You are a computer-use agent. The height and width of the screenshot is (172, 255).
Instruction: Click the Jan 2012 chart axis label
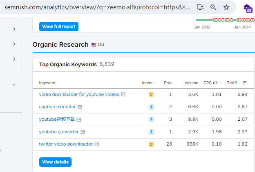202,27
